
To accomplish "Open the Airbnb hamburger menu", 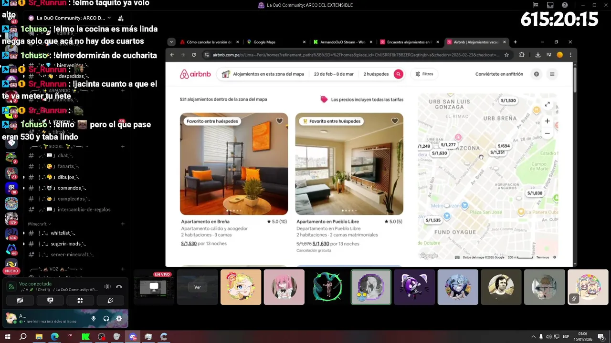I will click(x=552, y=74).
